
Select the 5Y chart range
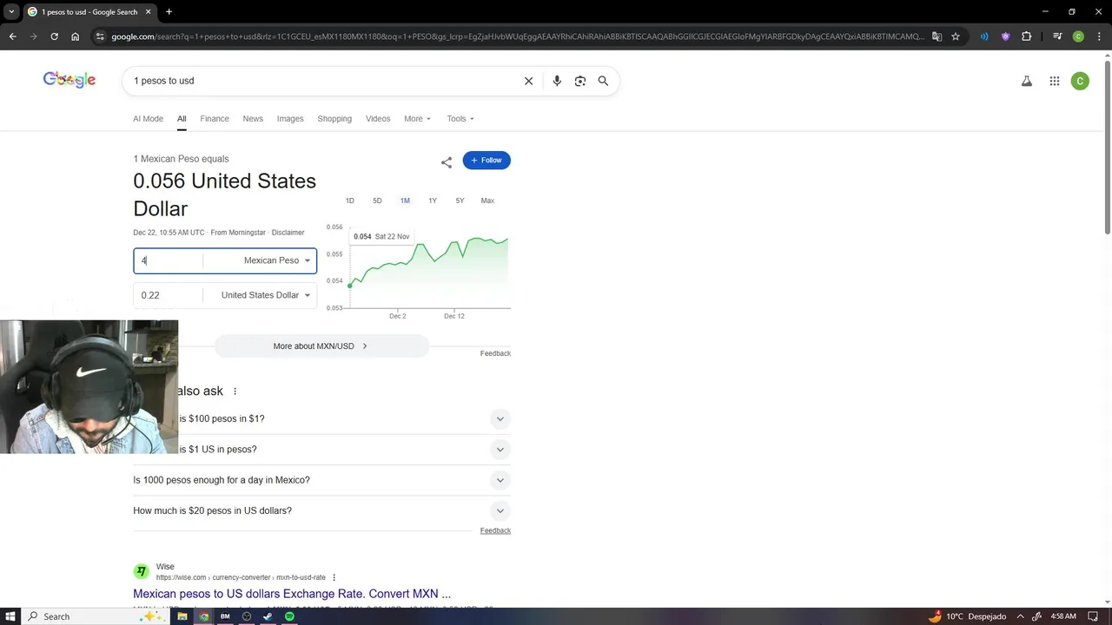(x=460, y=201)
